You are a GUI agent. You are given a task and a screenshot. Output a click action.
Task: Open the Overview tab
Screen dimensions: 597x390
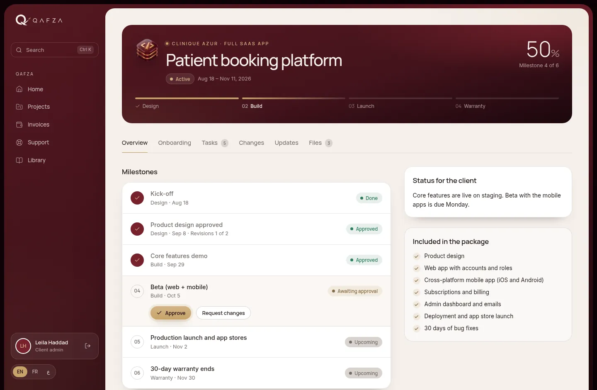click(x=135, y=143)
